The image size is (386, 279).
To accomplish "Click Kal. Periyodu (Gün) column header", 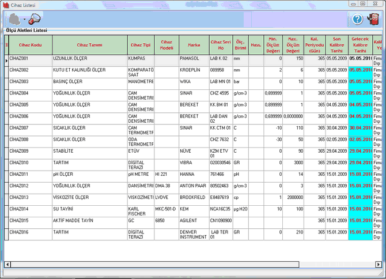I will click(315, 45).
